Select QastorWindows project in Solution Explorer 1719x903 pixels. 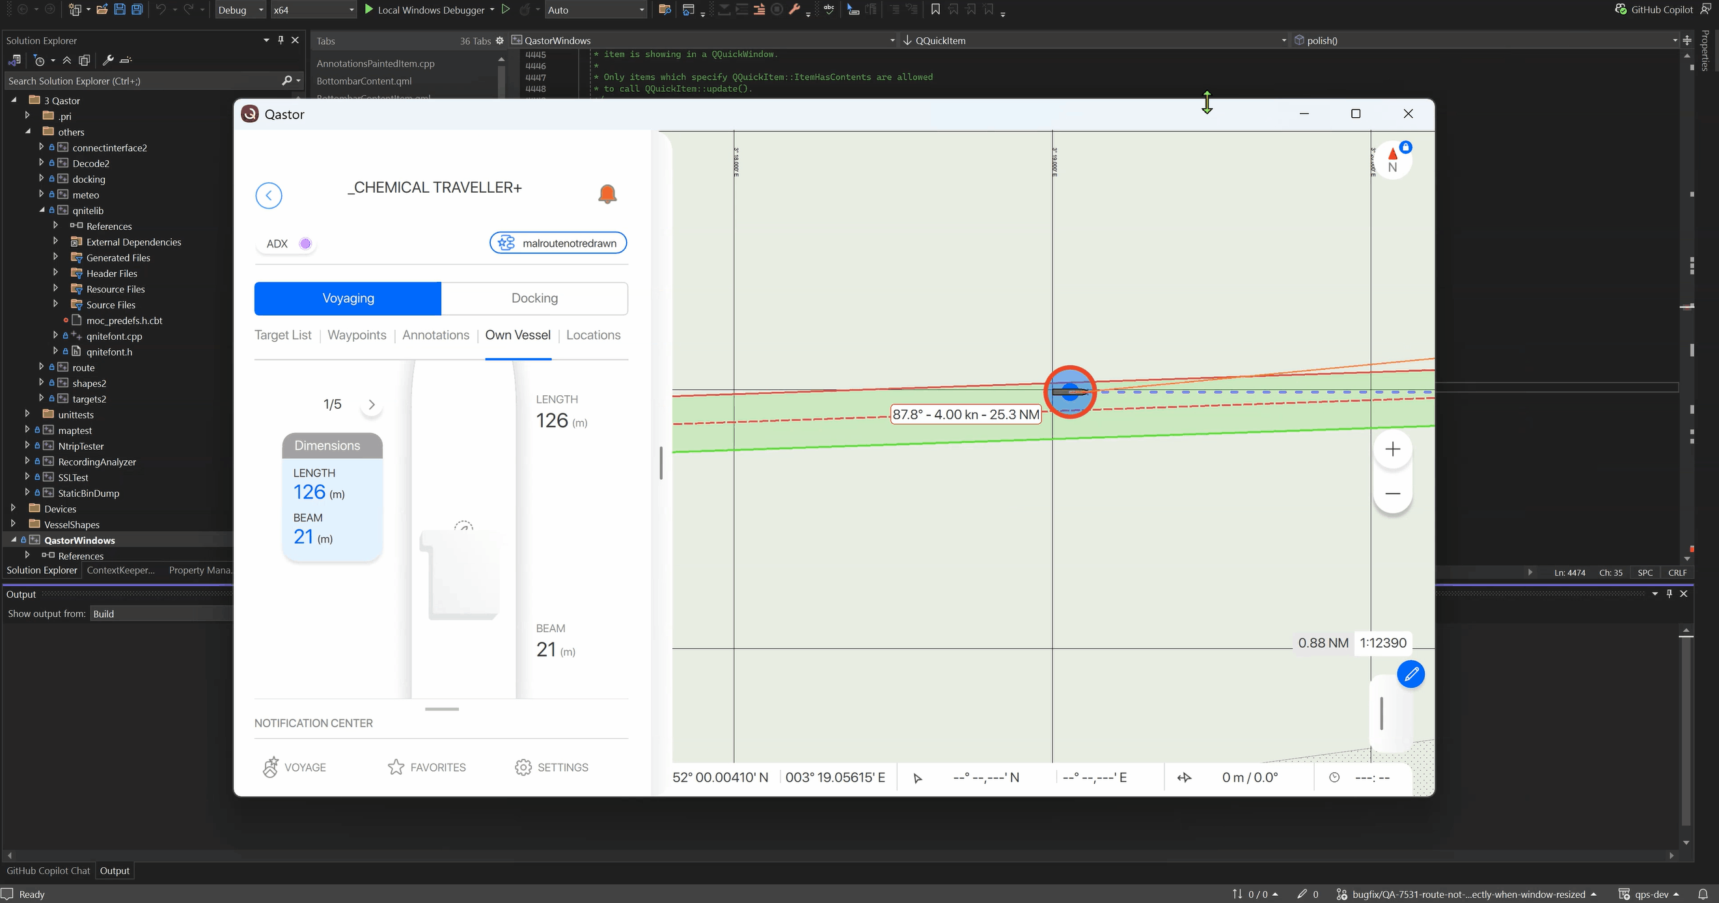pyautogui.click(x=79, y=540)
